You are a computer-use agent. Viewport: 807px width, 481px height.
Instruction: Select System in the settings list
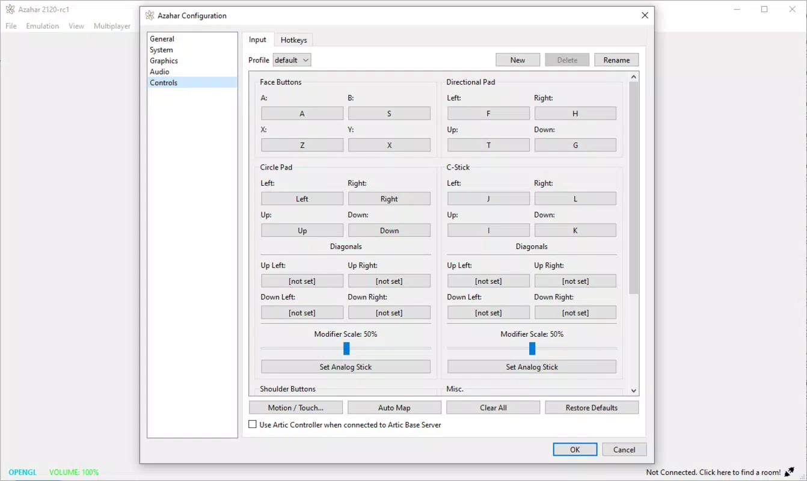tap(192, 50)
